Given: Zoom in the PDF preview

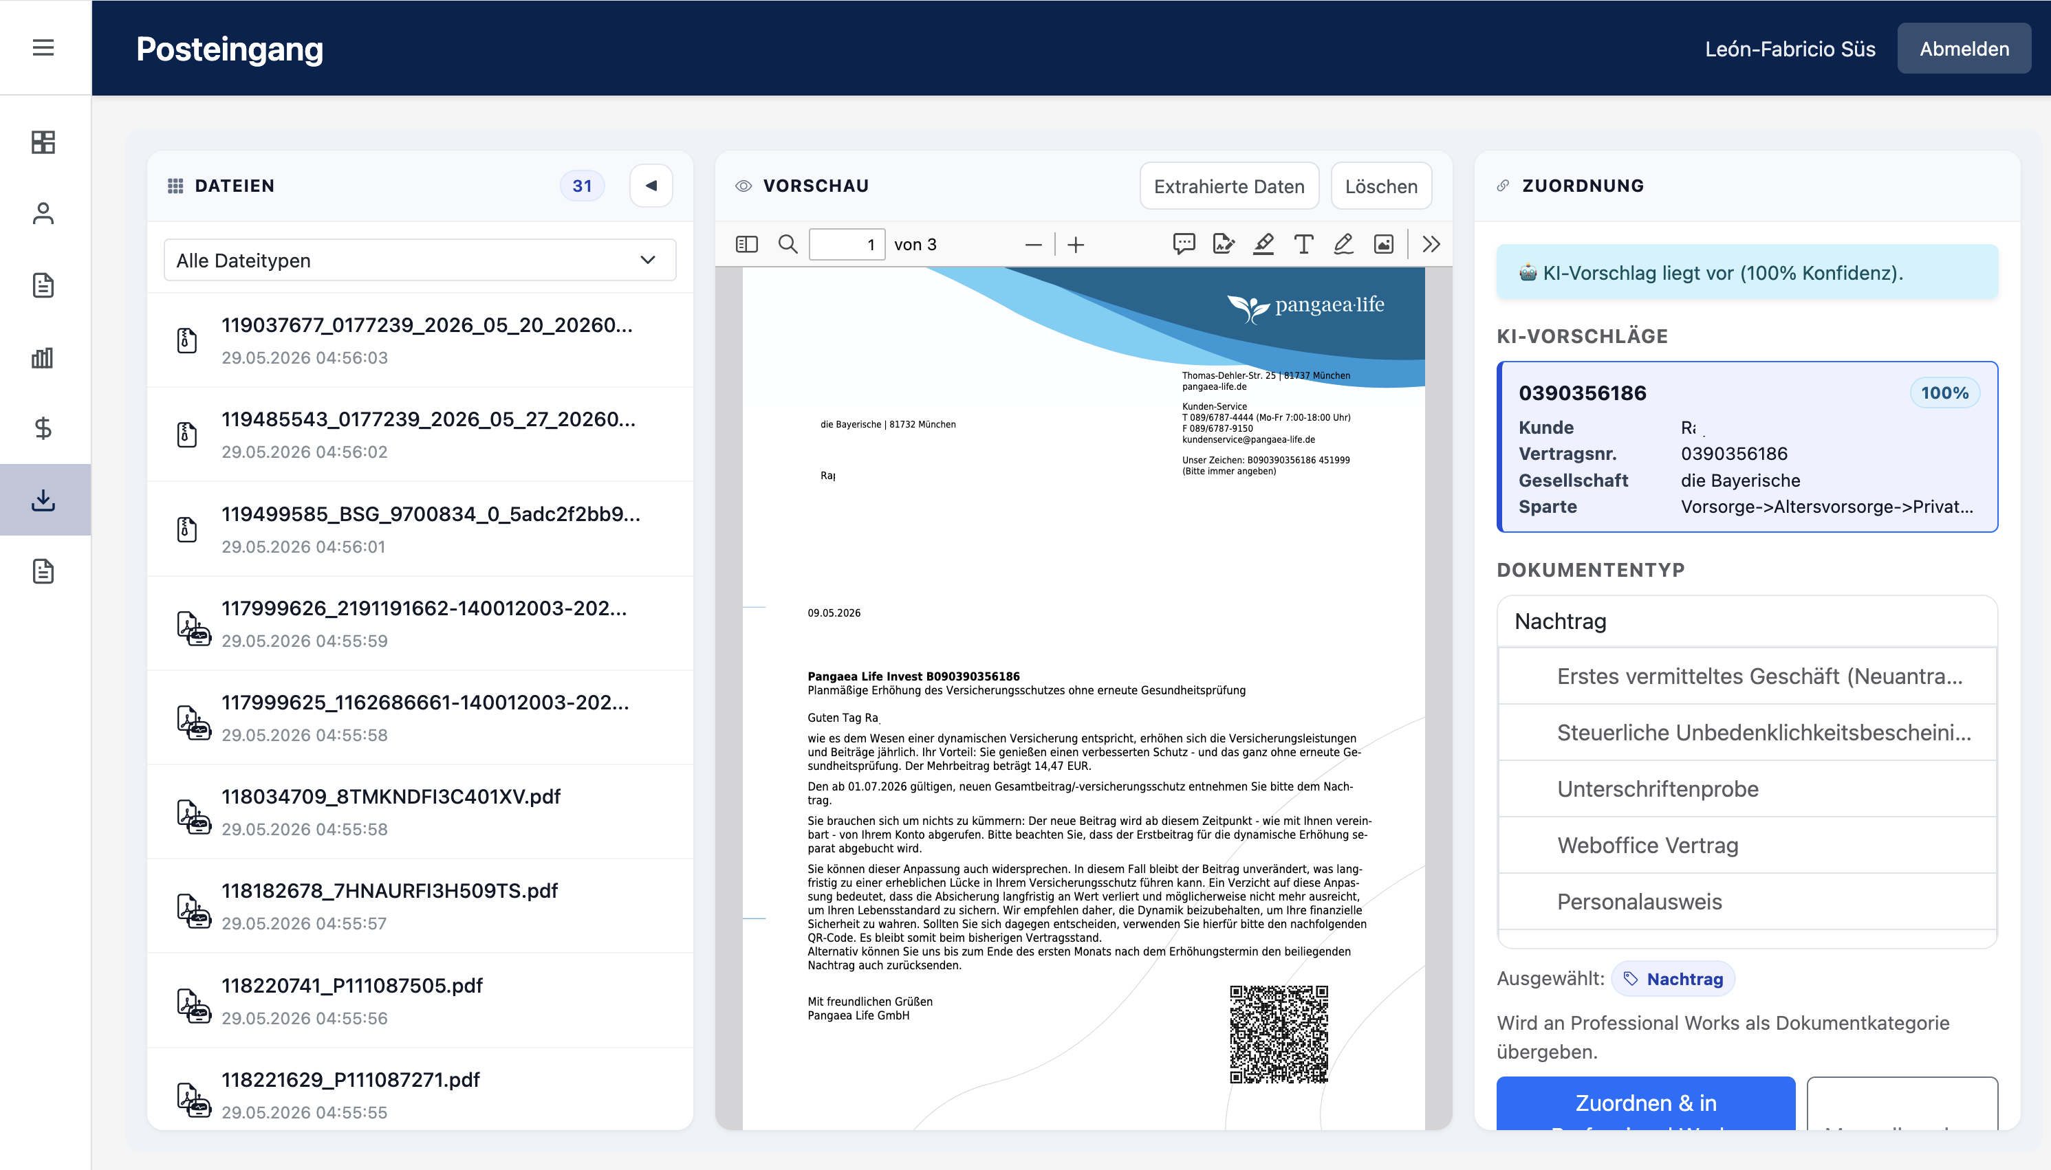Looking at the screenshot, I should click(1076, 244).
